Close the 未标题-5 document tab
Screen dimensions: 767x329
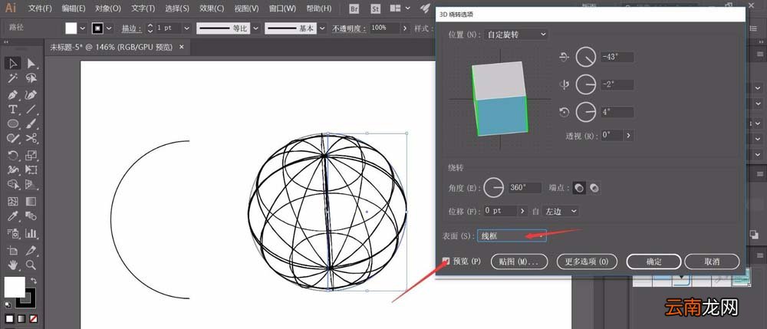click(x=182, y=47)
